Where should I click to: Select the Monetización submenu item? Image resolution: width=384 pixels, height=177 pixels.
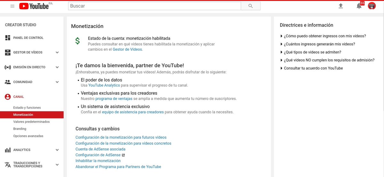(x=32, y=115)
